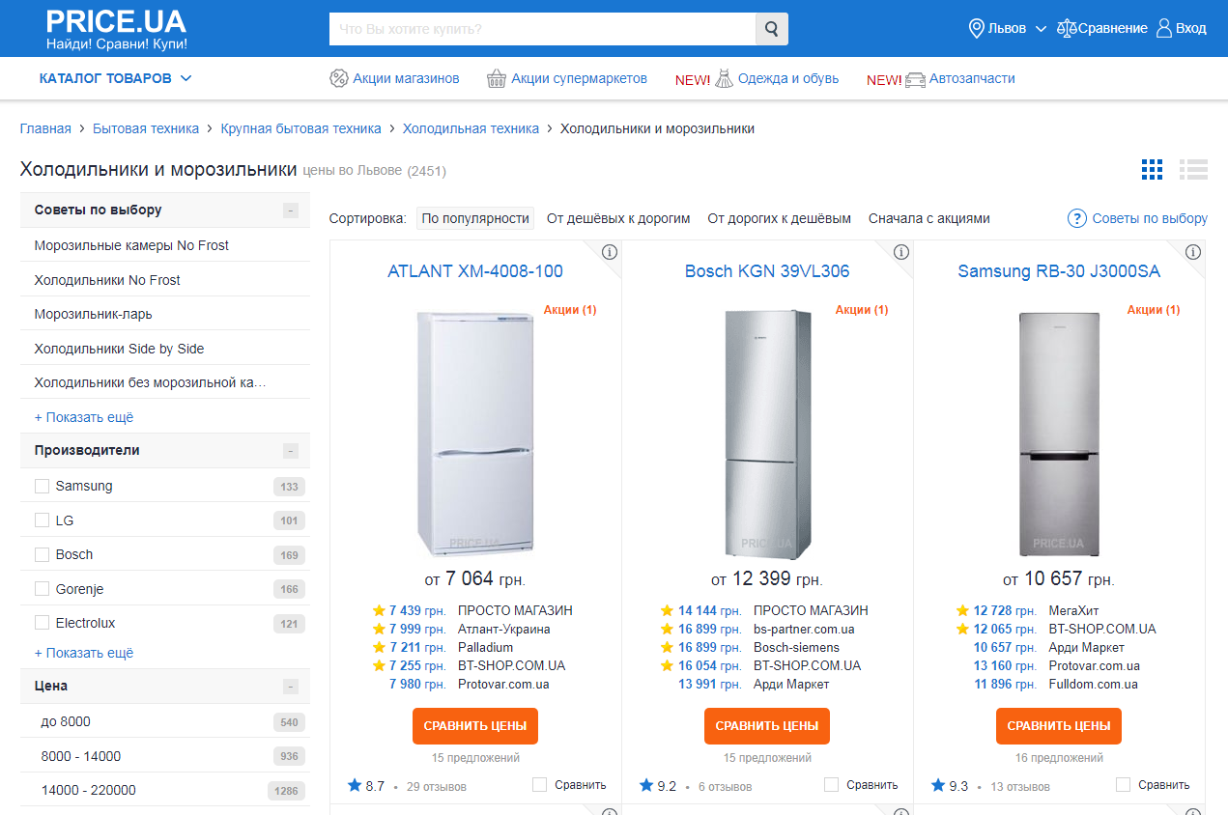Filter price 8000 - 14000
The height and width of the screenshot is (815, 1228).
[81, 756]
